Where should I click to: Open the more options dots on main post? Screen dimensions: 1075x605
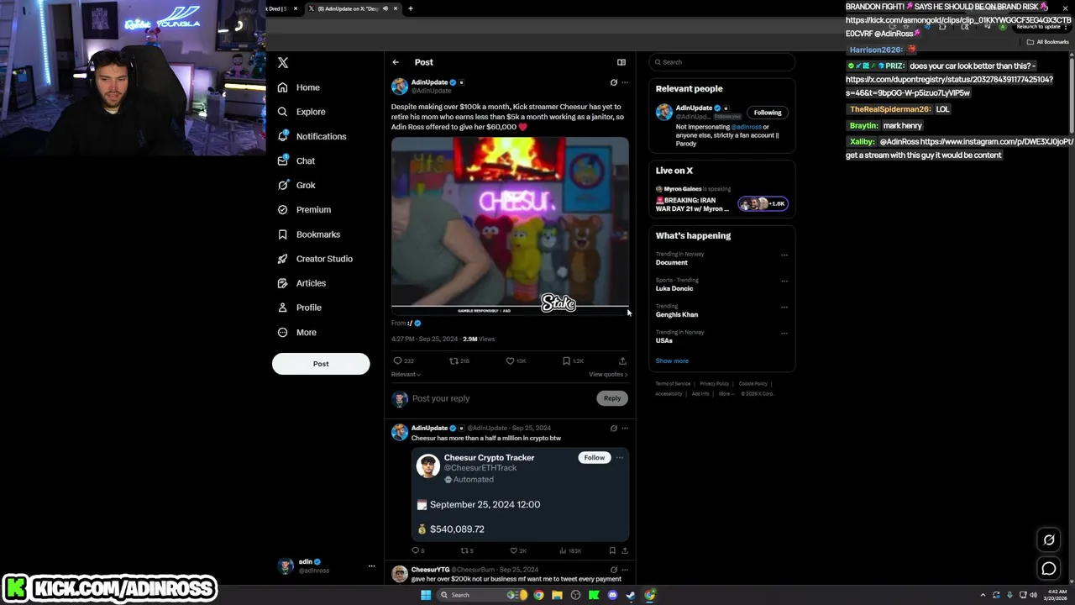(625, 82)
